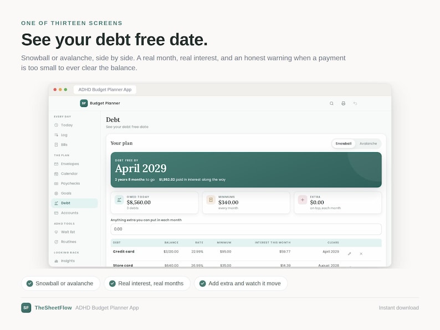
Task: Click the Store card debt name
Action: pyautogui.click(x=123, y=265)
